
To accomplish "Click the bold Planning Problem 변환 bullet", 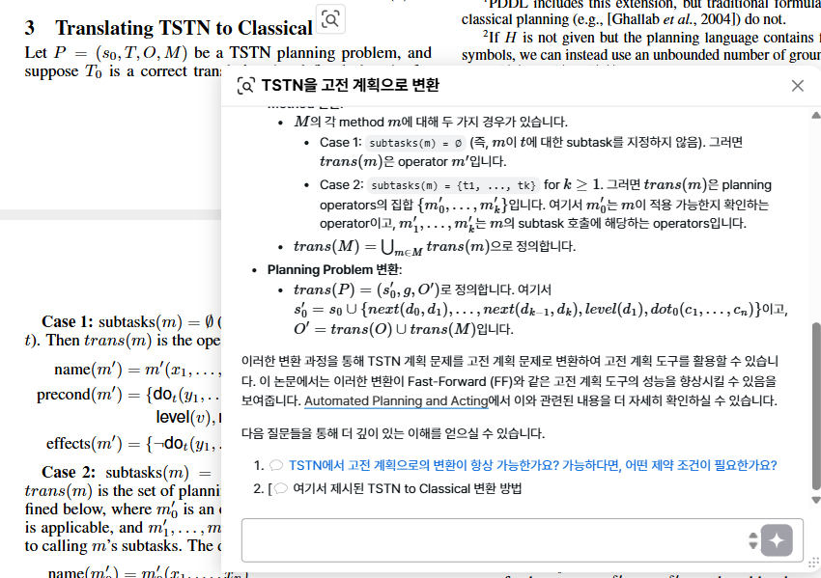I will [334, 270].
